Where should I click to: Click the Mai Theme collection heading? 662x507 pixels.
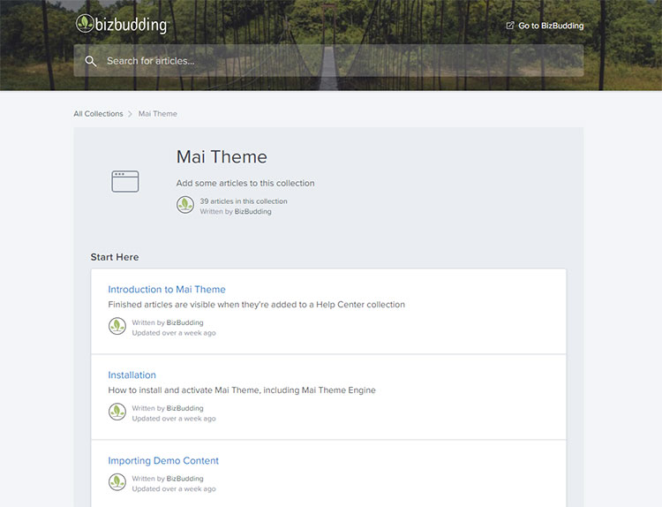(222, 156)
